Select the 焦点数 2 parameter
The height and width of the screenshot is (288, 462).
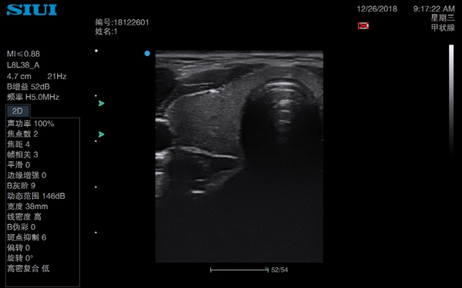22,134
